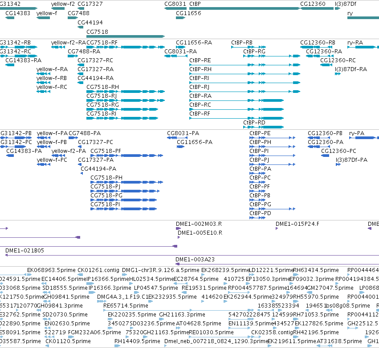This screenshot has width=379, height=348.
Task: Click protein CG44194-PA
Action: point(98,169)
